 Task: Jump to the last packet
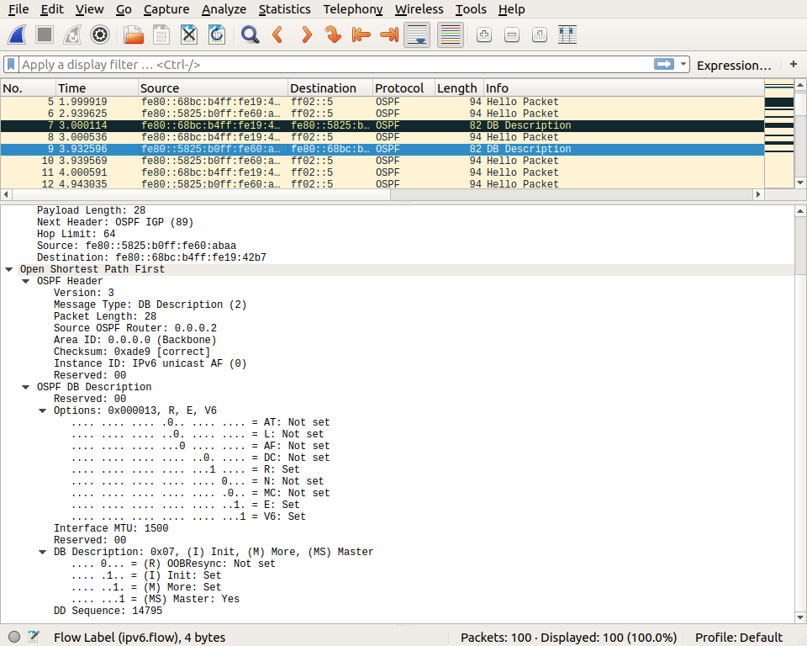click(x=389, y=35)
